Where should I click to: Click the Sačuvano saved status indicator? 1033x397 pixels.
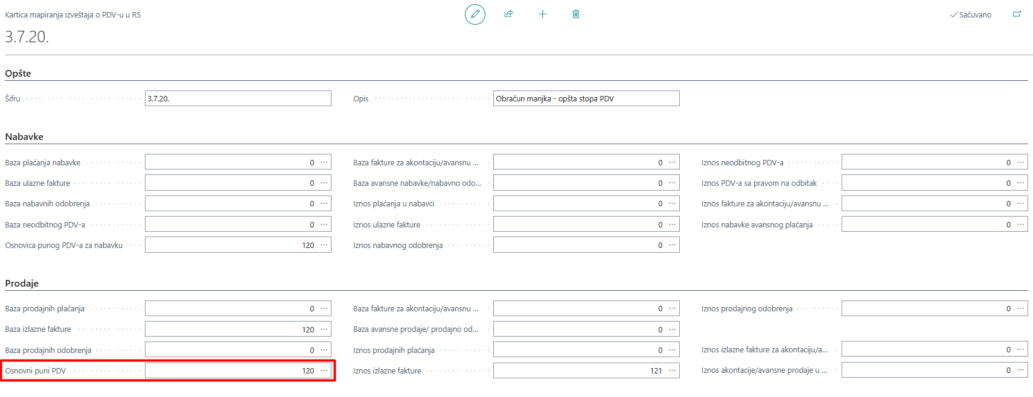(971, 14)
